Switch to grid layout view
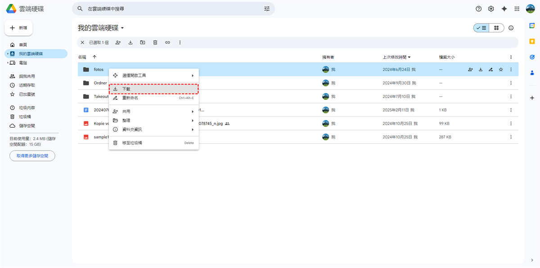Screen dimensions: 540x268 point(496,28)
